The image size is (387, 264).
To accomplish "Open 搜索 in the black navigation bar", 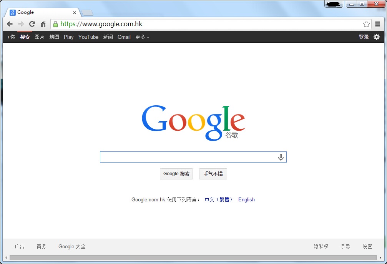I will click(25, 37).
